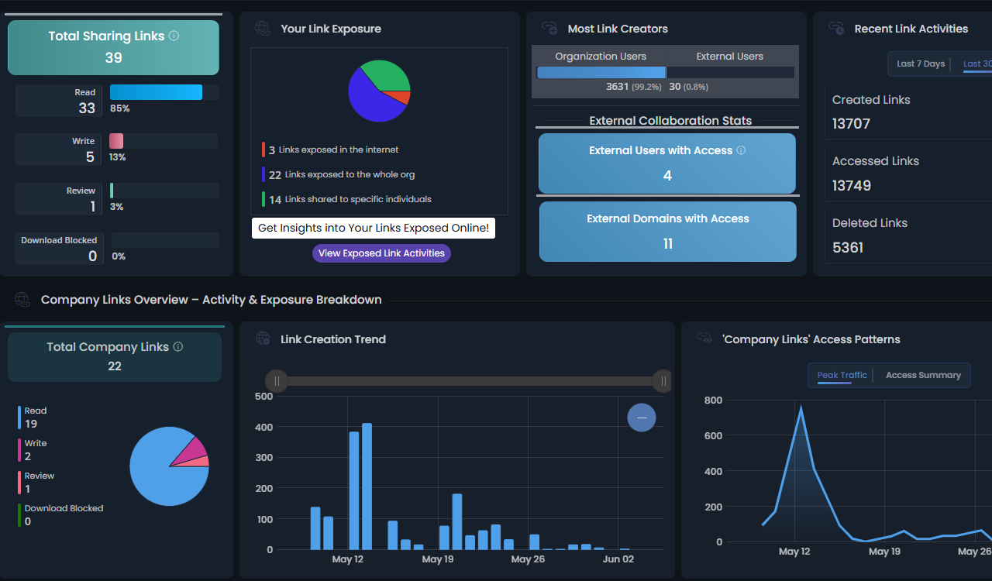Viewport: 992px width, 581px height.
Task: Switch to the Last 7 Days view
Action: point(921,64)
